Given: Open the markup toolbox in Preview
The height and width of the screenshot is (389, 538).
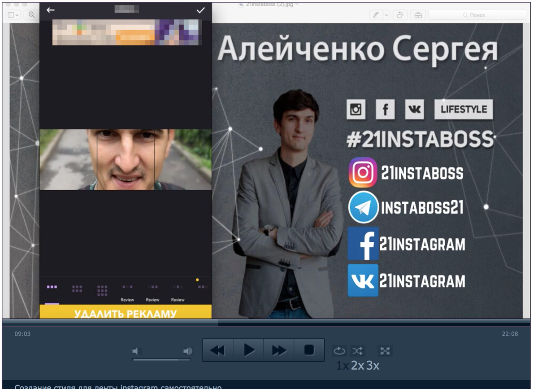Looking at the screenshot, I should pos(418,15).
